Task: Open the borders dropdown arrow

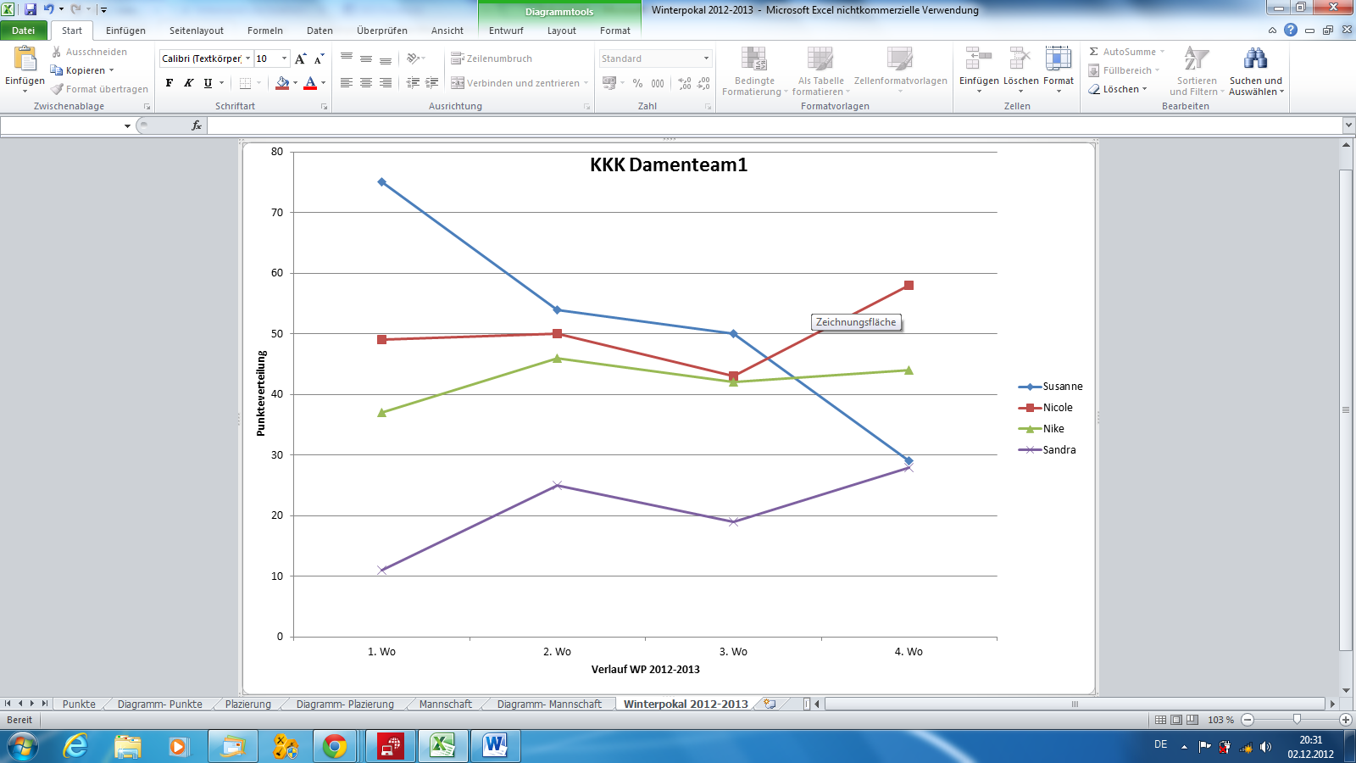Action: 258,83
